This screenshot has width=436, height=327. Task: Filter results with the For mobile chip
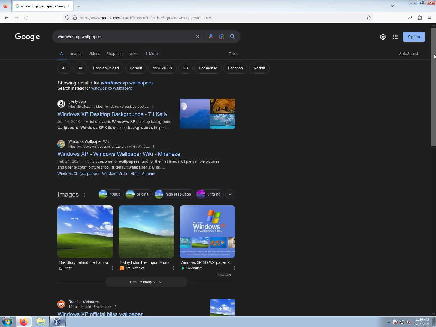pyautogui.click(x=208, y=68)
